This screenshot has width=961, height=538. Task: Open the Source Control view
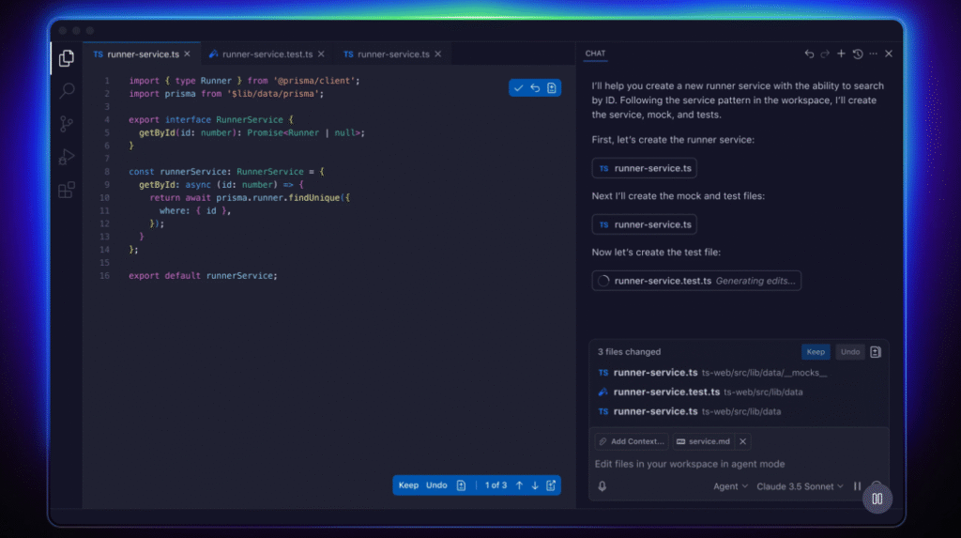(67, 124)
